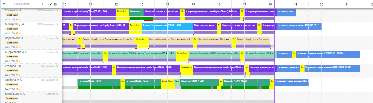
Task: Click ИС Специалист label of Мантрова Д.А.
Action: [46, 24]
